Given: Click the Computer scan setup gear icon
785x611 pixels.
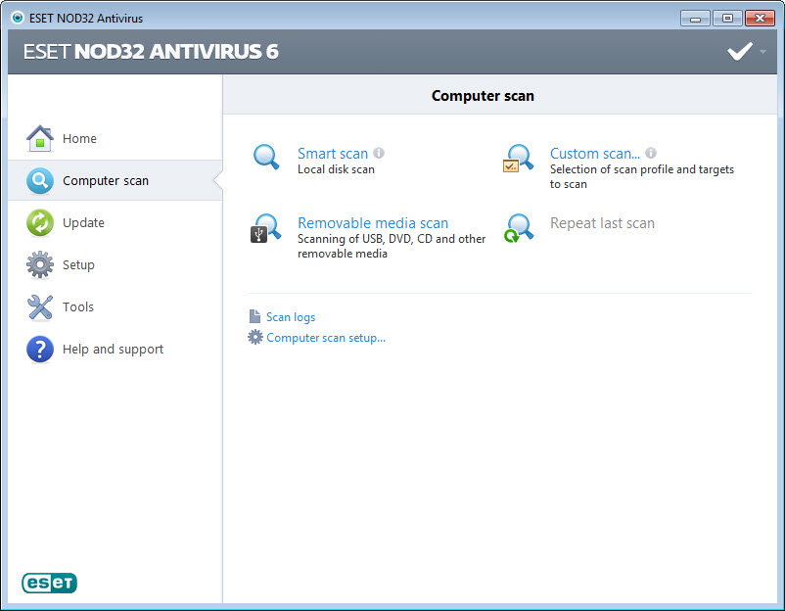Looking at the screenshot, I should [x=255, y=337].
